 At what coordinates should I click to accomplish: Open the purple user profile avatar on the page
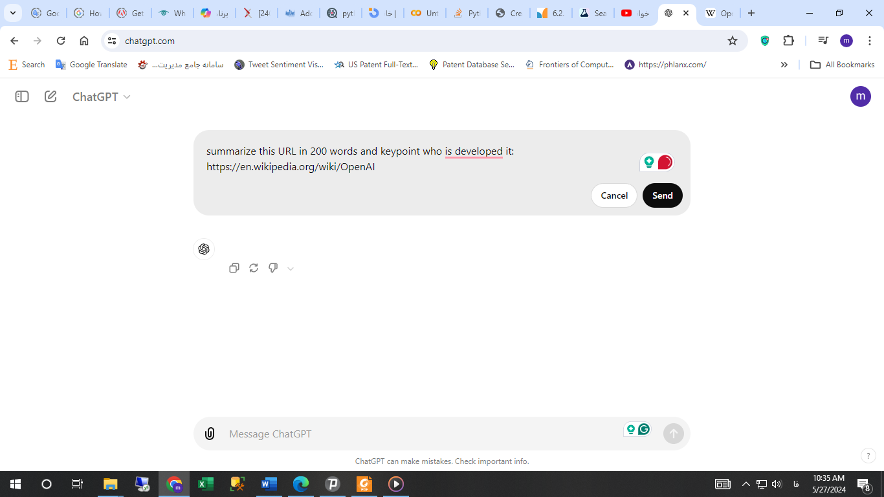click(x=860, y=96)
